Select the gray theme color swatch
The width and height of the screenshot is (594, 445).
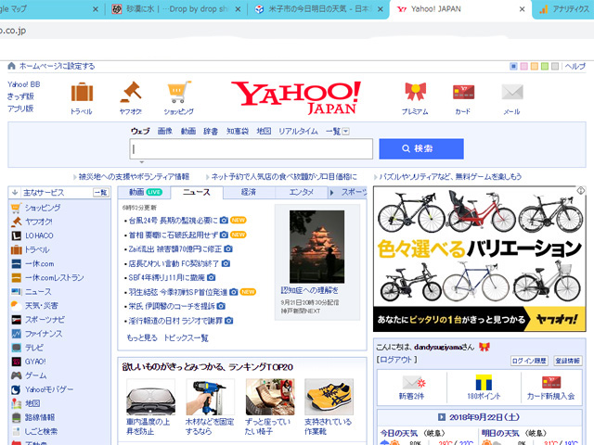click(x=555, y=66)
